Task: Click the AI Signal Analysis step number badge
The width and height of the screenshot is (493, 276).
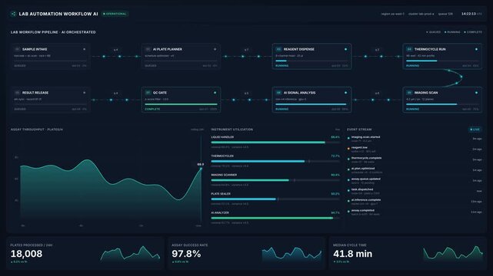Action: coord(278,93)
